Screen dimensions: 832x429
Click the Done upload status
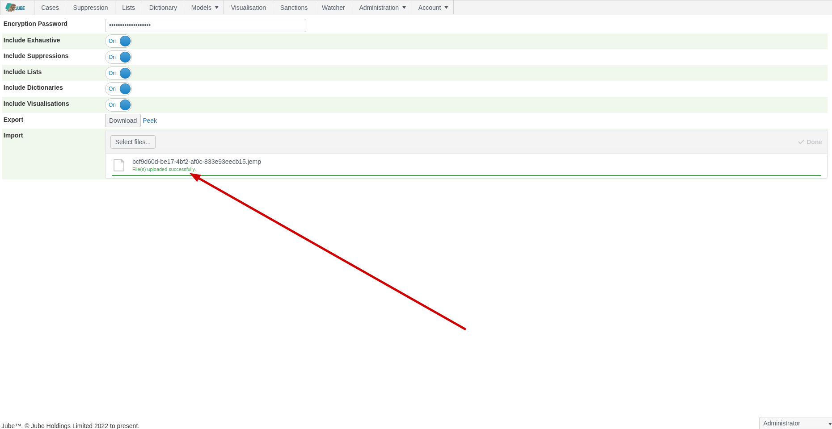[810, 142]
